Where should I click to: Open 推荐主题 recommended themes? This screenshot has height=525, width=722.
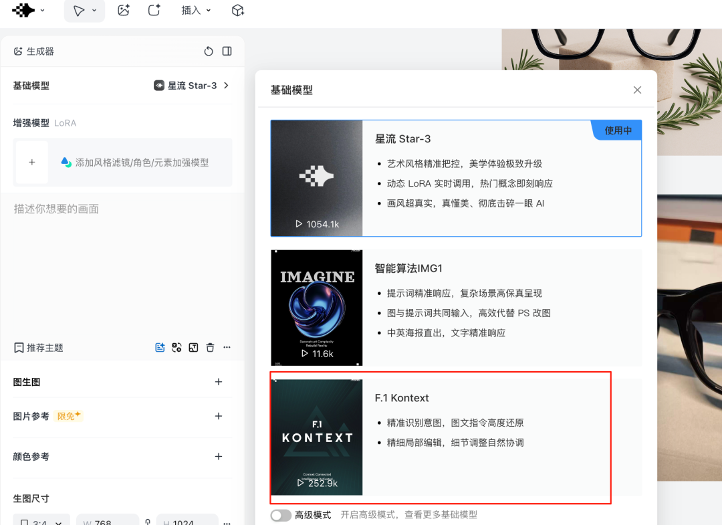pos(38,348)
